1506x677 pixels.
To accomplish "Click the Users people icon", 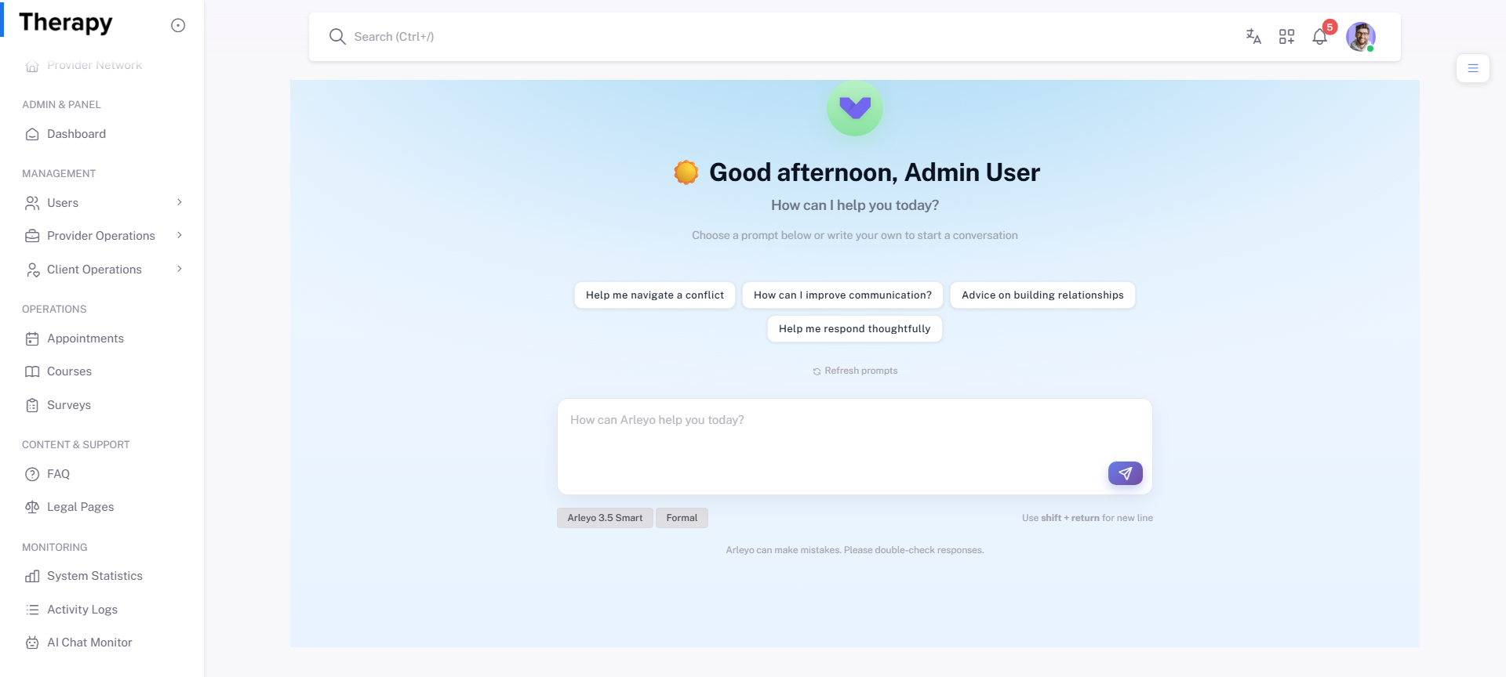I will 32,203.
